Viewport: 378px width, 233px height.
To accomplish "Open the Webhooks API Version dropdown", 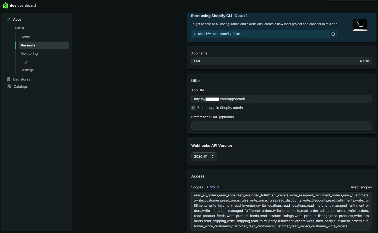I will [204, 156].
